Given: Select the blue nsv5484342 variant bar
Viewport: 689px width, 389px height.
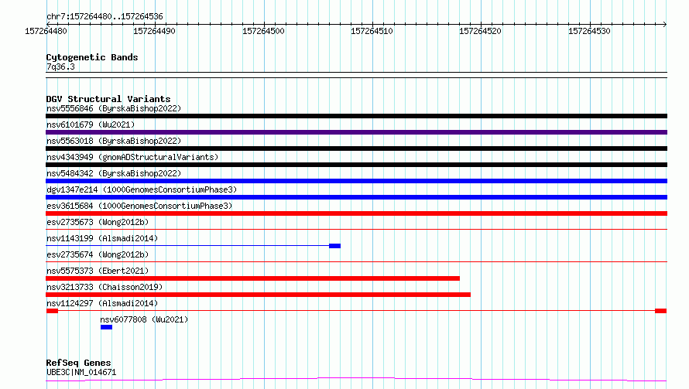Looking at the screenshot, I should point(356,181).
